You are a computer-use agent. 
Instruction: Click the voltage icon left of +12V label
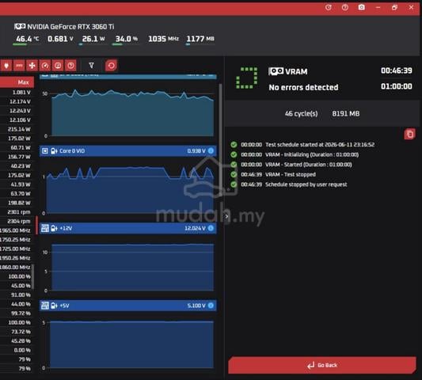pyautogui.click(x=54, y=228)
